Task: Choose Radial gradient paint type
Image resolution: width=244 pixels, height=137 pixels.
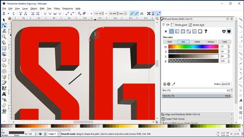Action: point(183,31)
